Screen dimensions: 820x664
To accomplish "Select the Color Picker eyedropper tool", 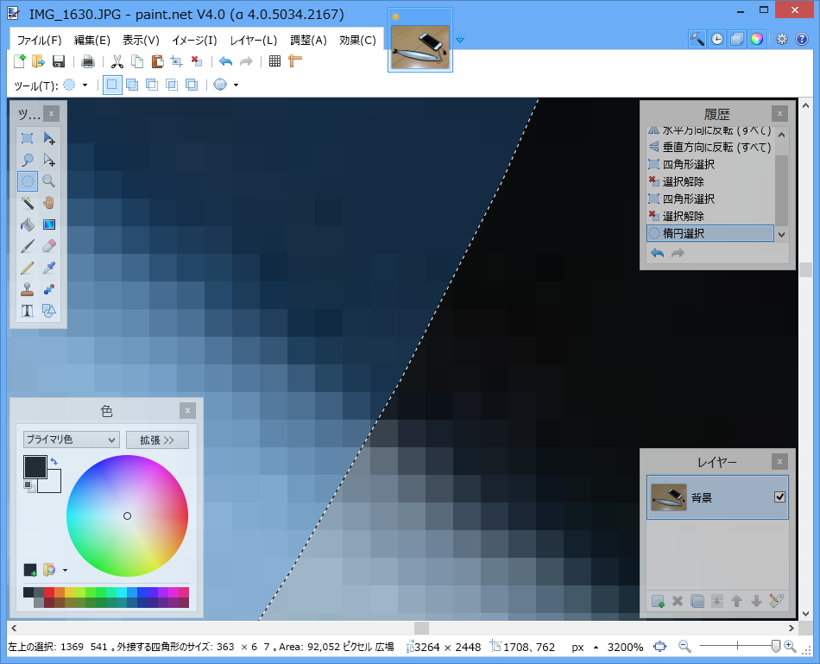I will click(49, 268).
